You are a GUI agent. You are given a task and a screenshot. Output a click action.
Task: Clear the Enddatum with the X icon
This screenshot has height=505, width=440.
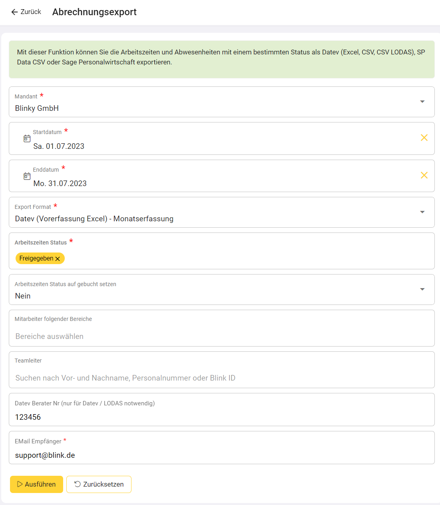tap(424, 175)
